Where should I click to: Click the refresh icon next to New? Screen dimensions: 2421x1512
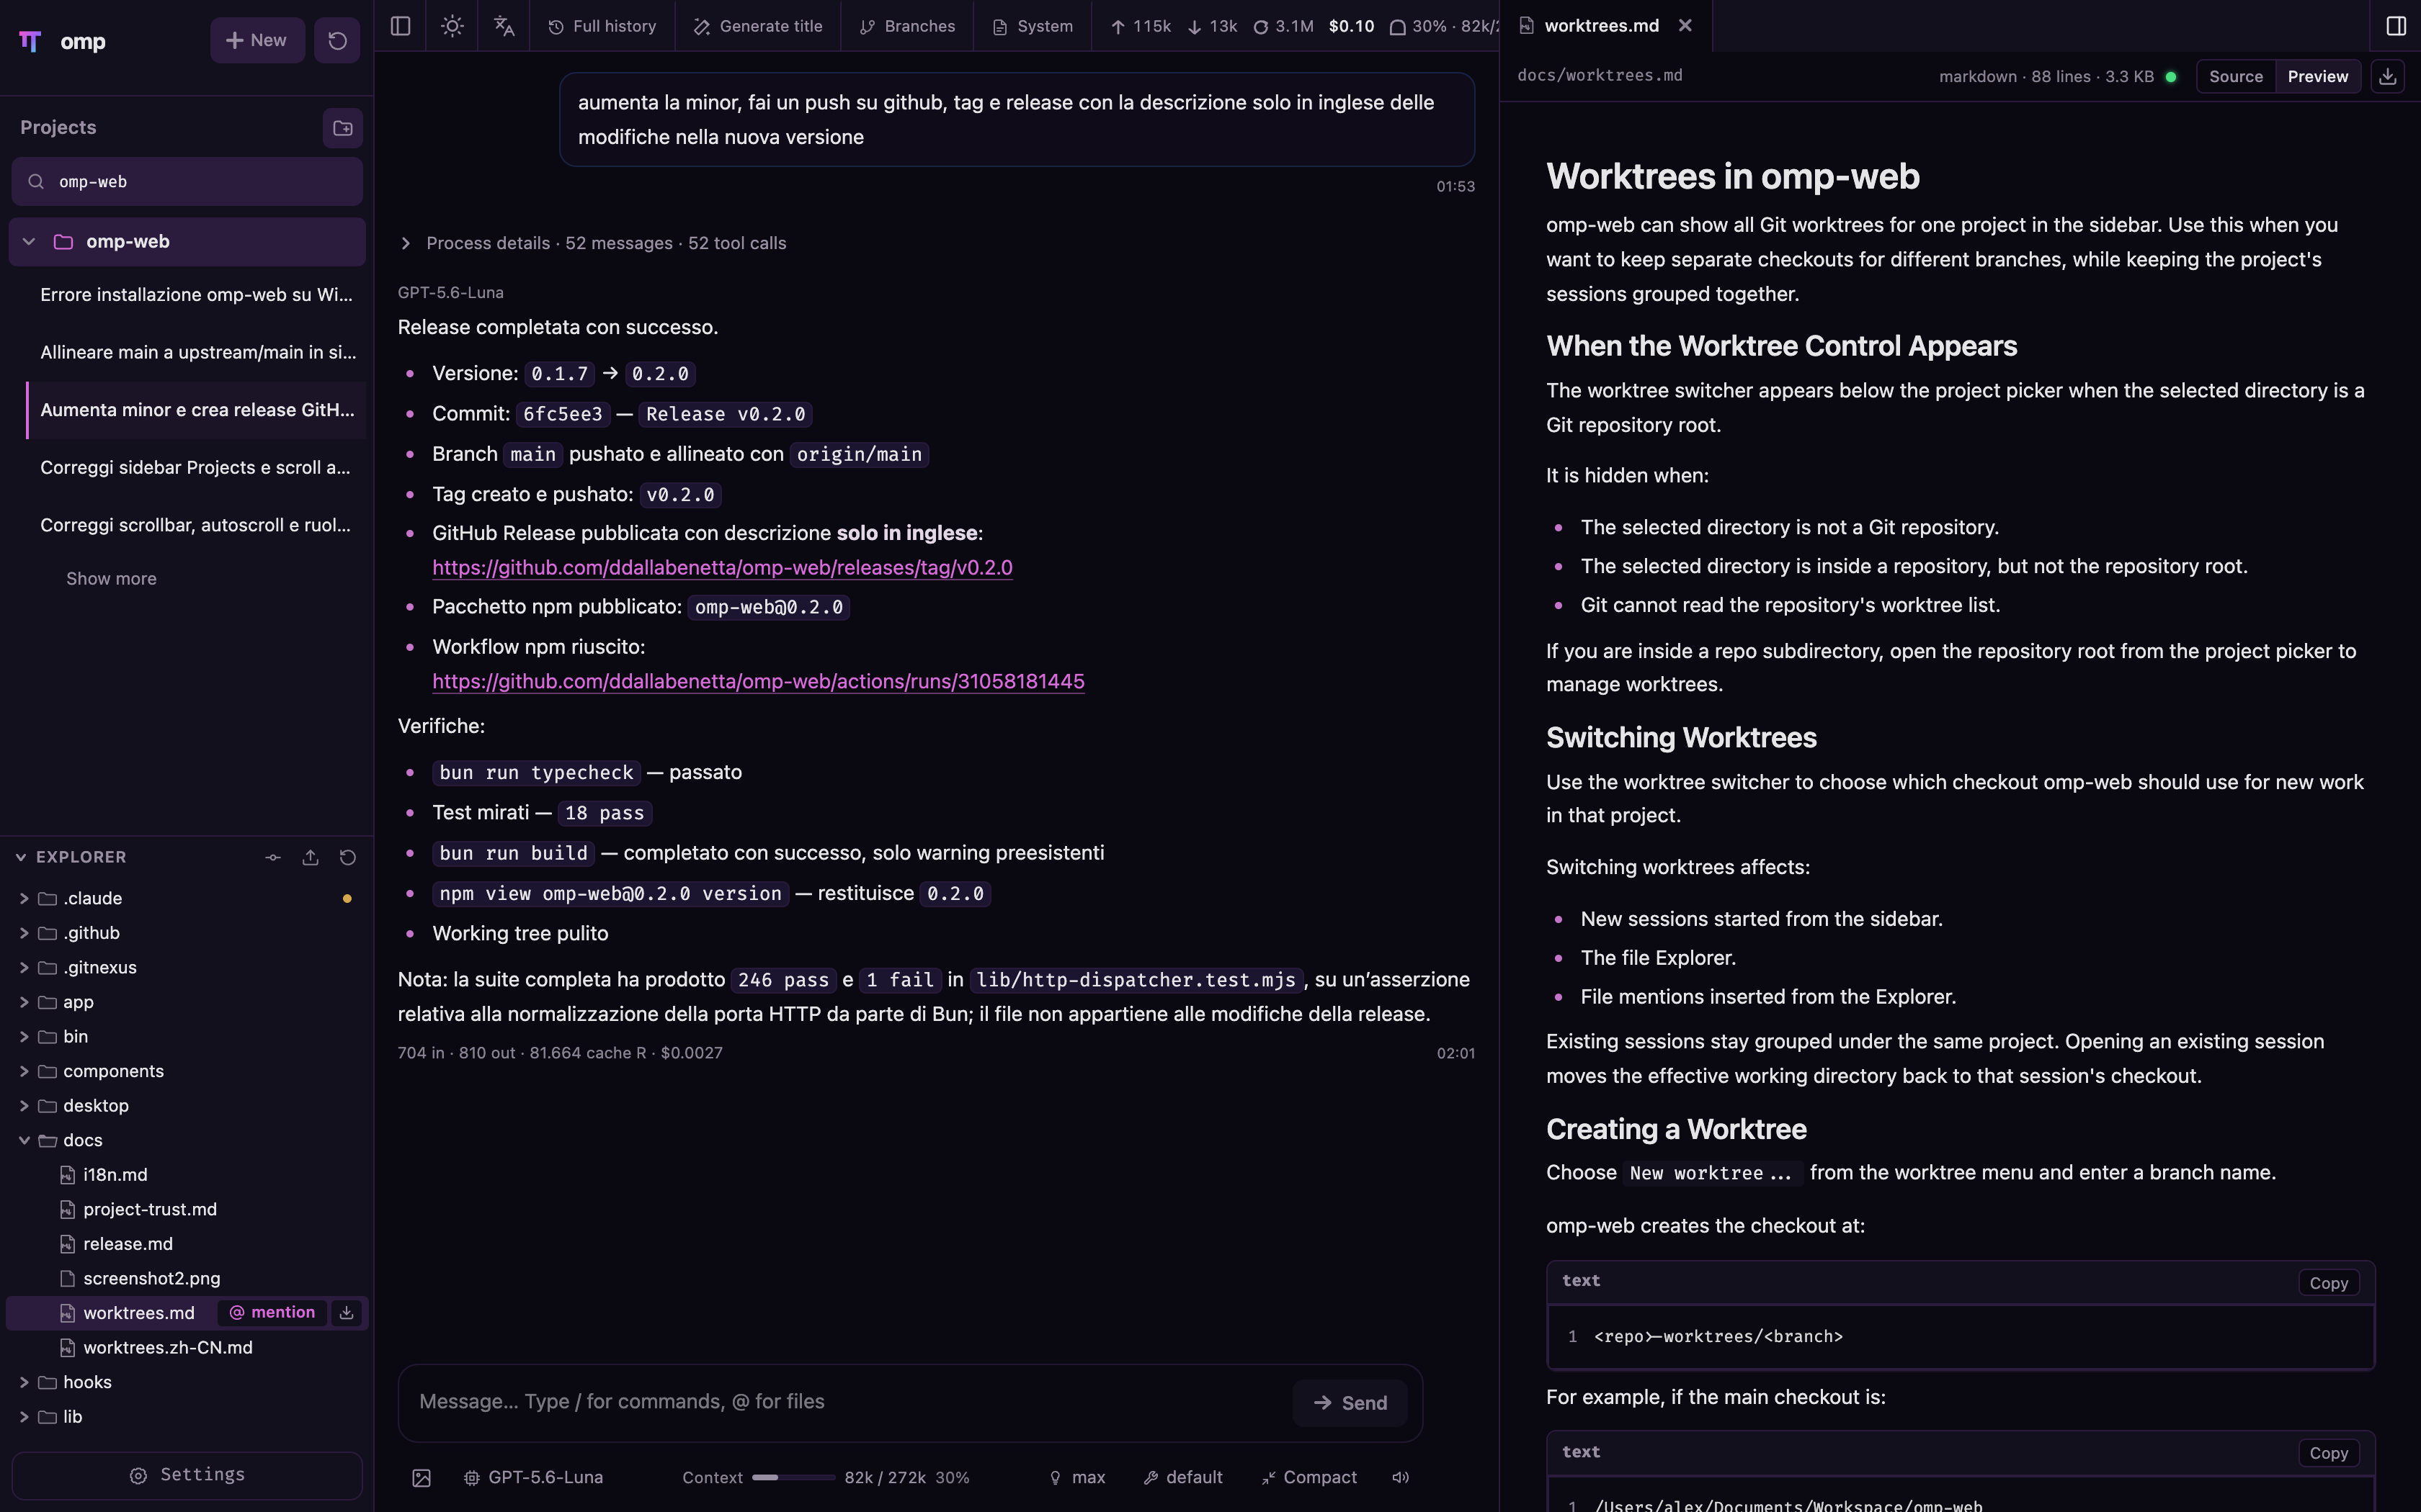coord(337,41)
